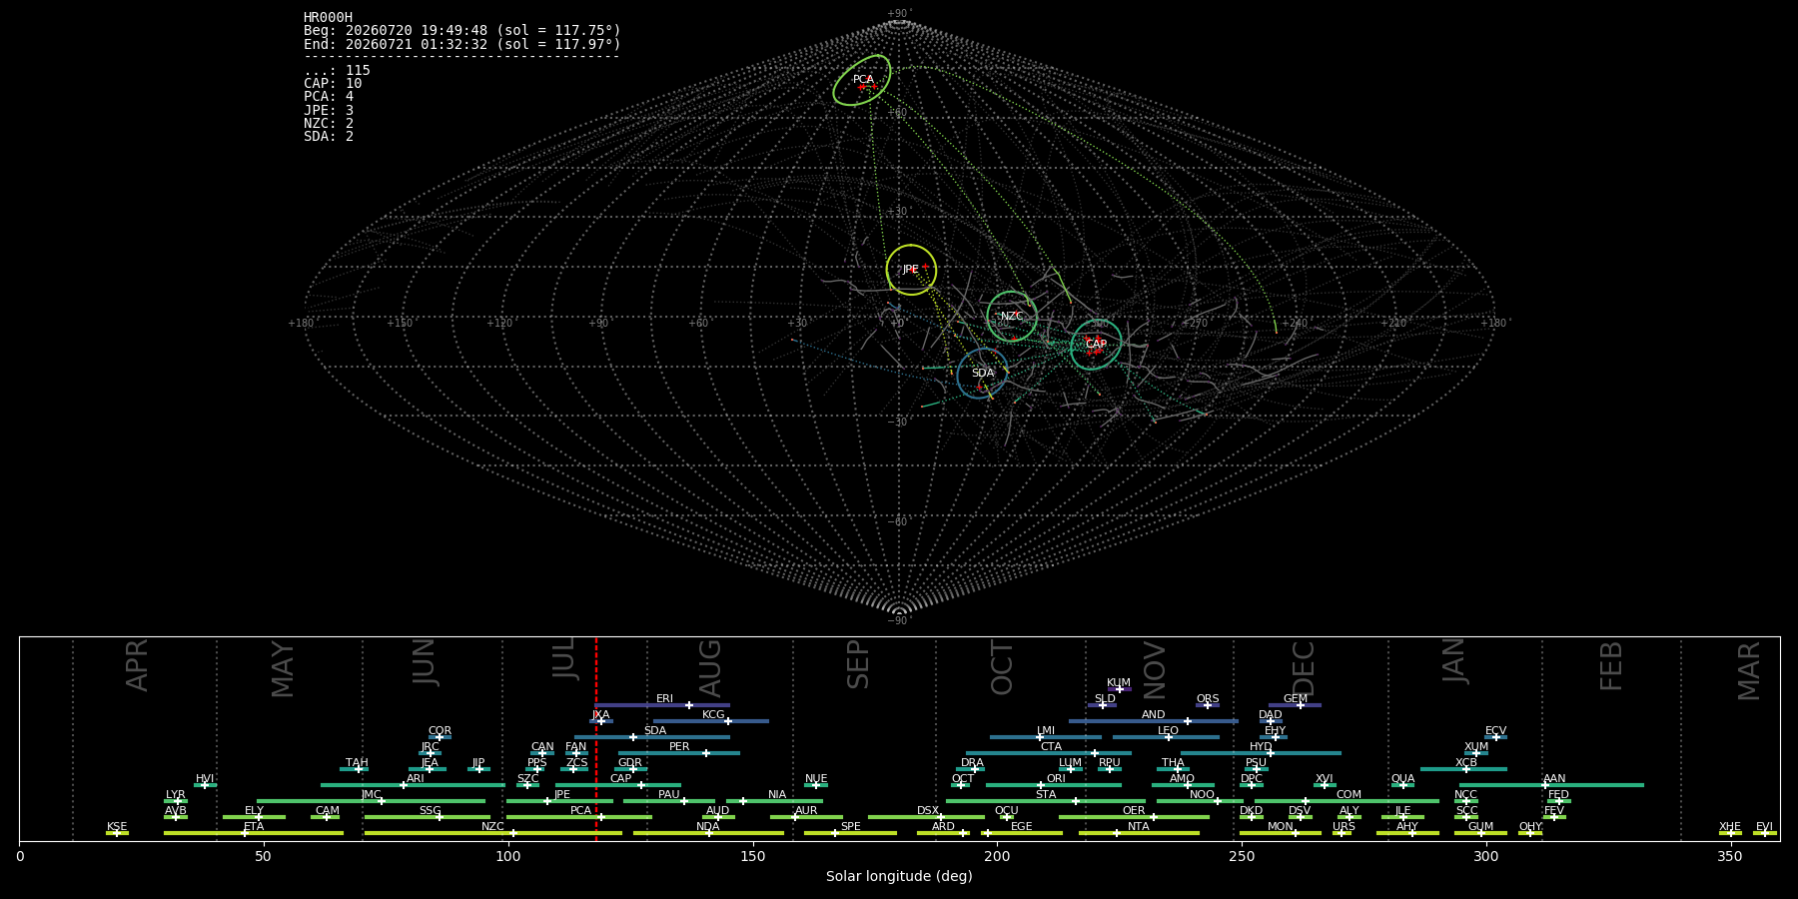Select the ERI shower bar in timeline

(662, 705)
